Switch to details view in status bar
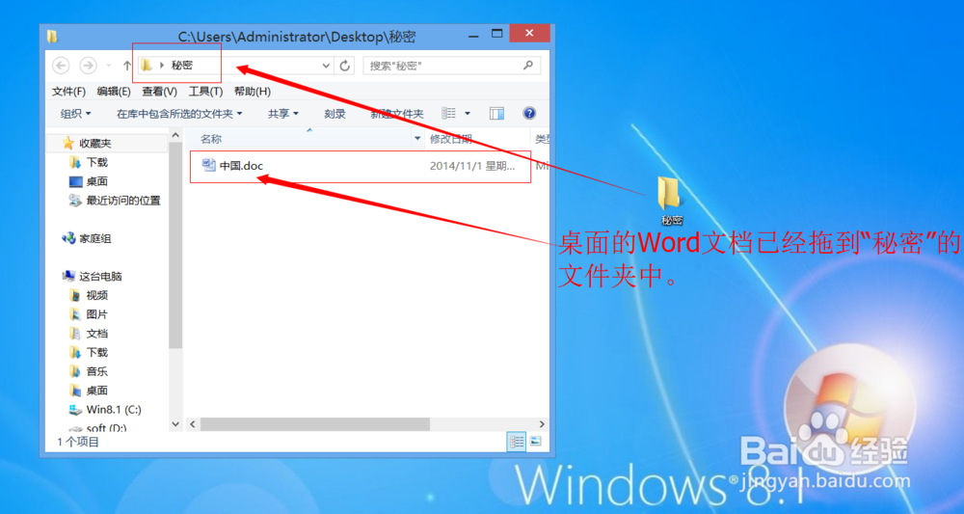Image resolution: width=964 pixels, height=514 pixels. tap(517, 441)
